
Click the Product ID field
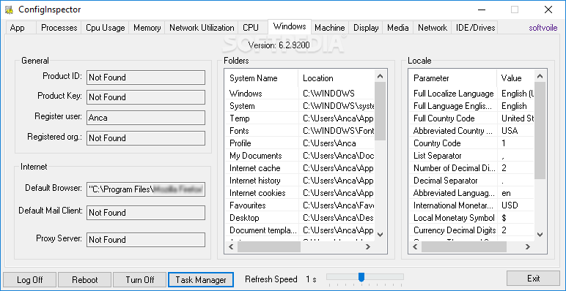pyautogui.click(x=146, y=78)
